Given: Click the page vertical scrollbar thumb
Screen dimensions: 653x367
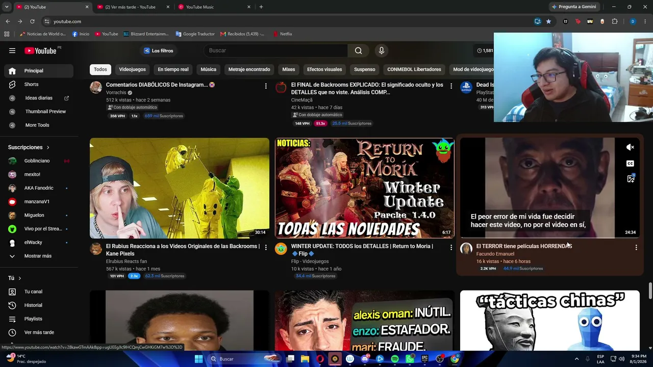Looking at the screenshot, I should [650, 291].
